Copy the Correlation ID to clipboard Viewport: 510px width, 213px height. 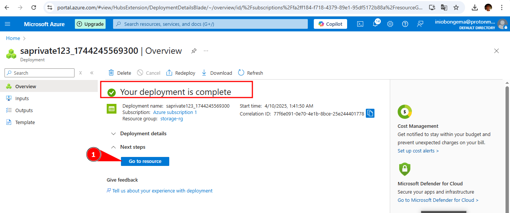[x=370, y=113]
